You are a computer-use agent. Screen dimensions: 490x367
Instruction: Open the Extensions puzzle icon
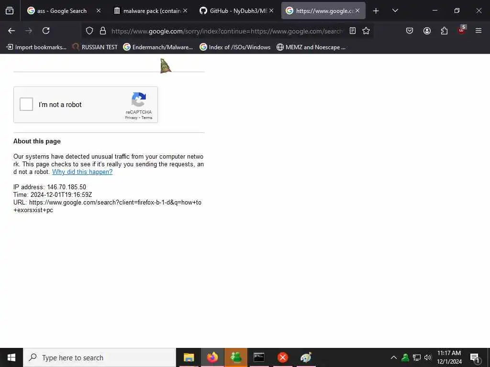tap(444, 31)
